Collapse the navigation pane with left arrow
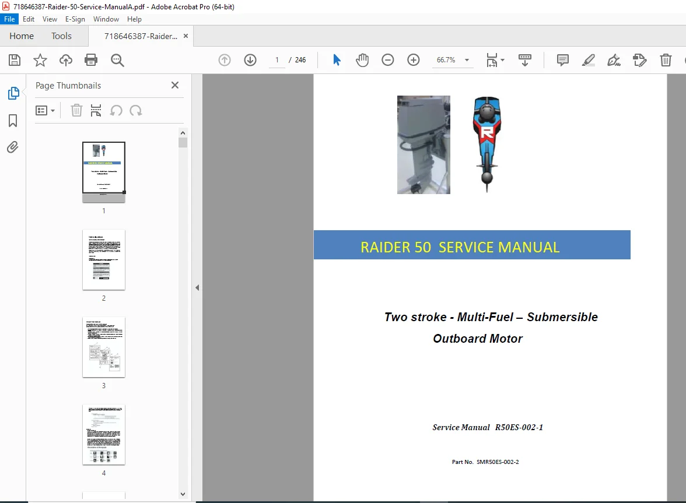The image size is (686, 503). click(x=197, y=287)
